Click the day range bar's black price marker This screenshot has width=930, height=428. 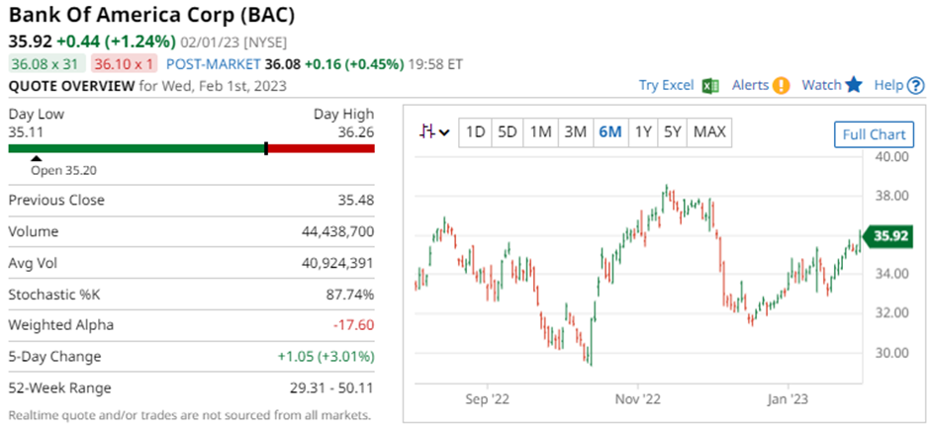point(266,148)
